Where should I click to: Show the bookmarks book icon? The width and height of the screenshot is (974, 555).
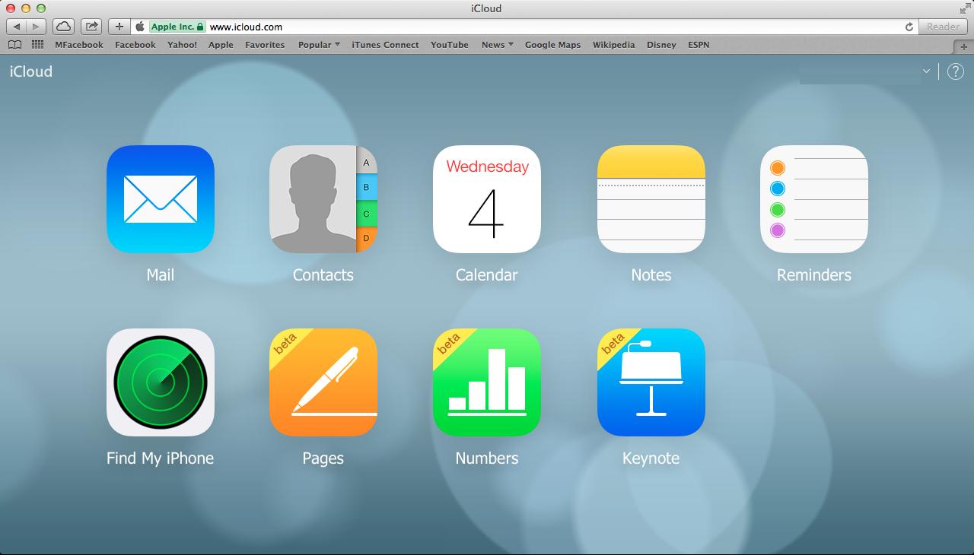point(14,45)
